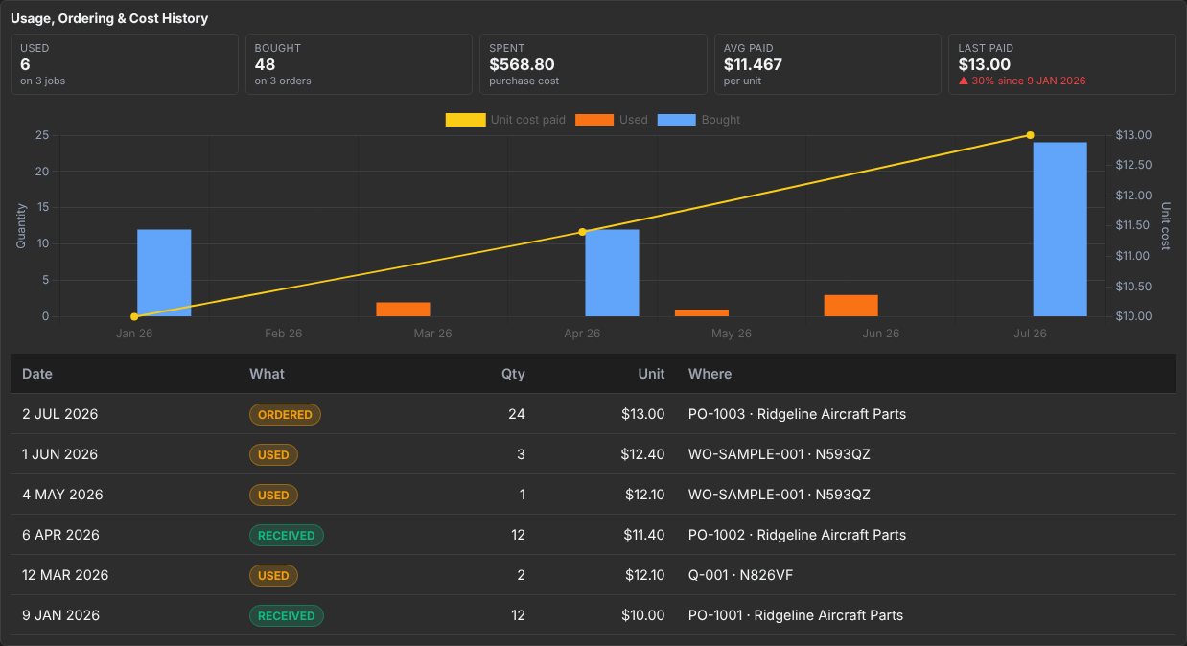The height and width of the screenshot is (646, 1187).
Task: Click the 30% since 9 JAN 2026 text
Action: point(1029,81)
